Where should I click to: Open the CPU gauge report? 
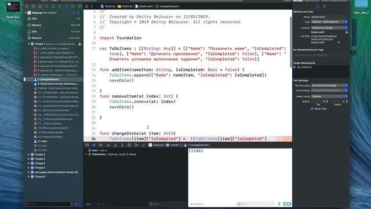[x=54, y=19]
